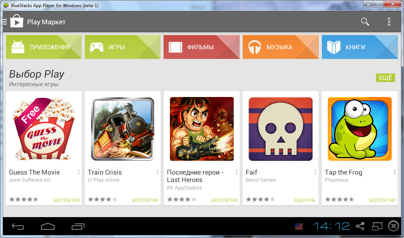The height and width of the screenshot is (238, 404).
Task: Click Бесплатно under Guess The Movie
Action: [66, 200]
